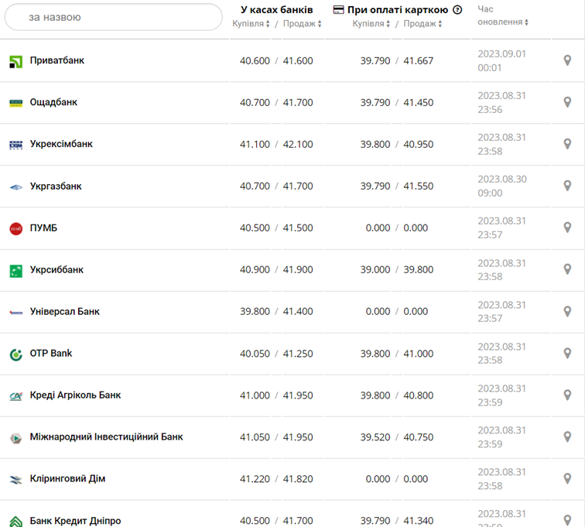Image resolution: width=585 pixels, height=527 pixels.
Task: Click the Банк Кредит Дніпро name
Action: (x=75, y=521)
